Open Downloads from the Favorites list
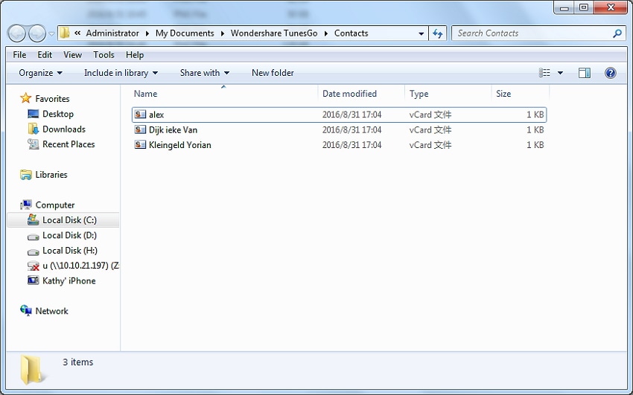 tap(64, 129)
